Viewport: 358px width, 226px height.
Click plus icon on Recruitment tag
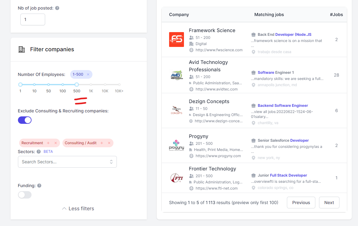48,143
